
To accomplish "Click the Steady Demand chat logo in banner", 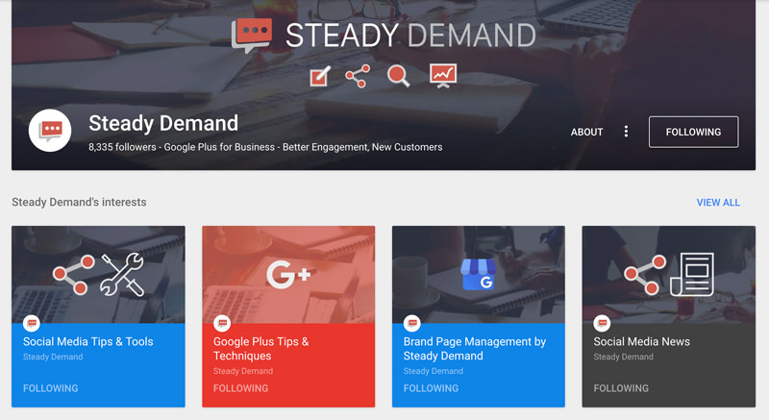I will 252,36.
